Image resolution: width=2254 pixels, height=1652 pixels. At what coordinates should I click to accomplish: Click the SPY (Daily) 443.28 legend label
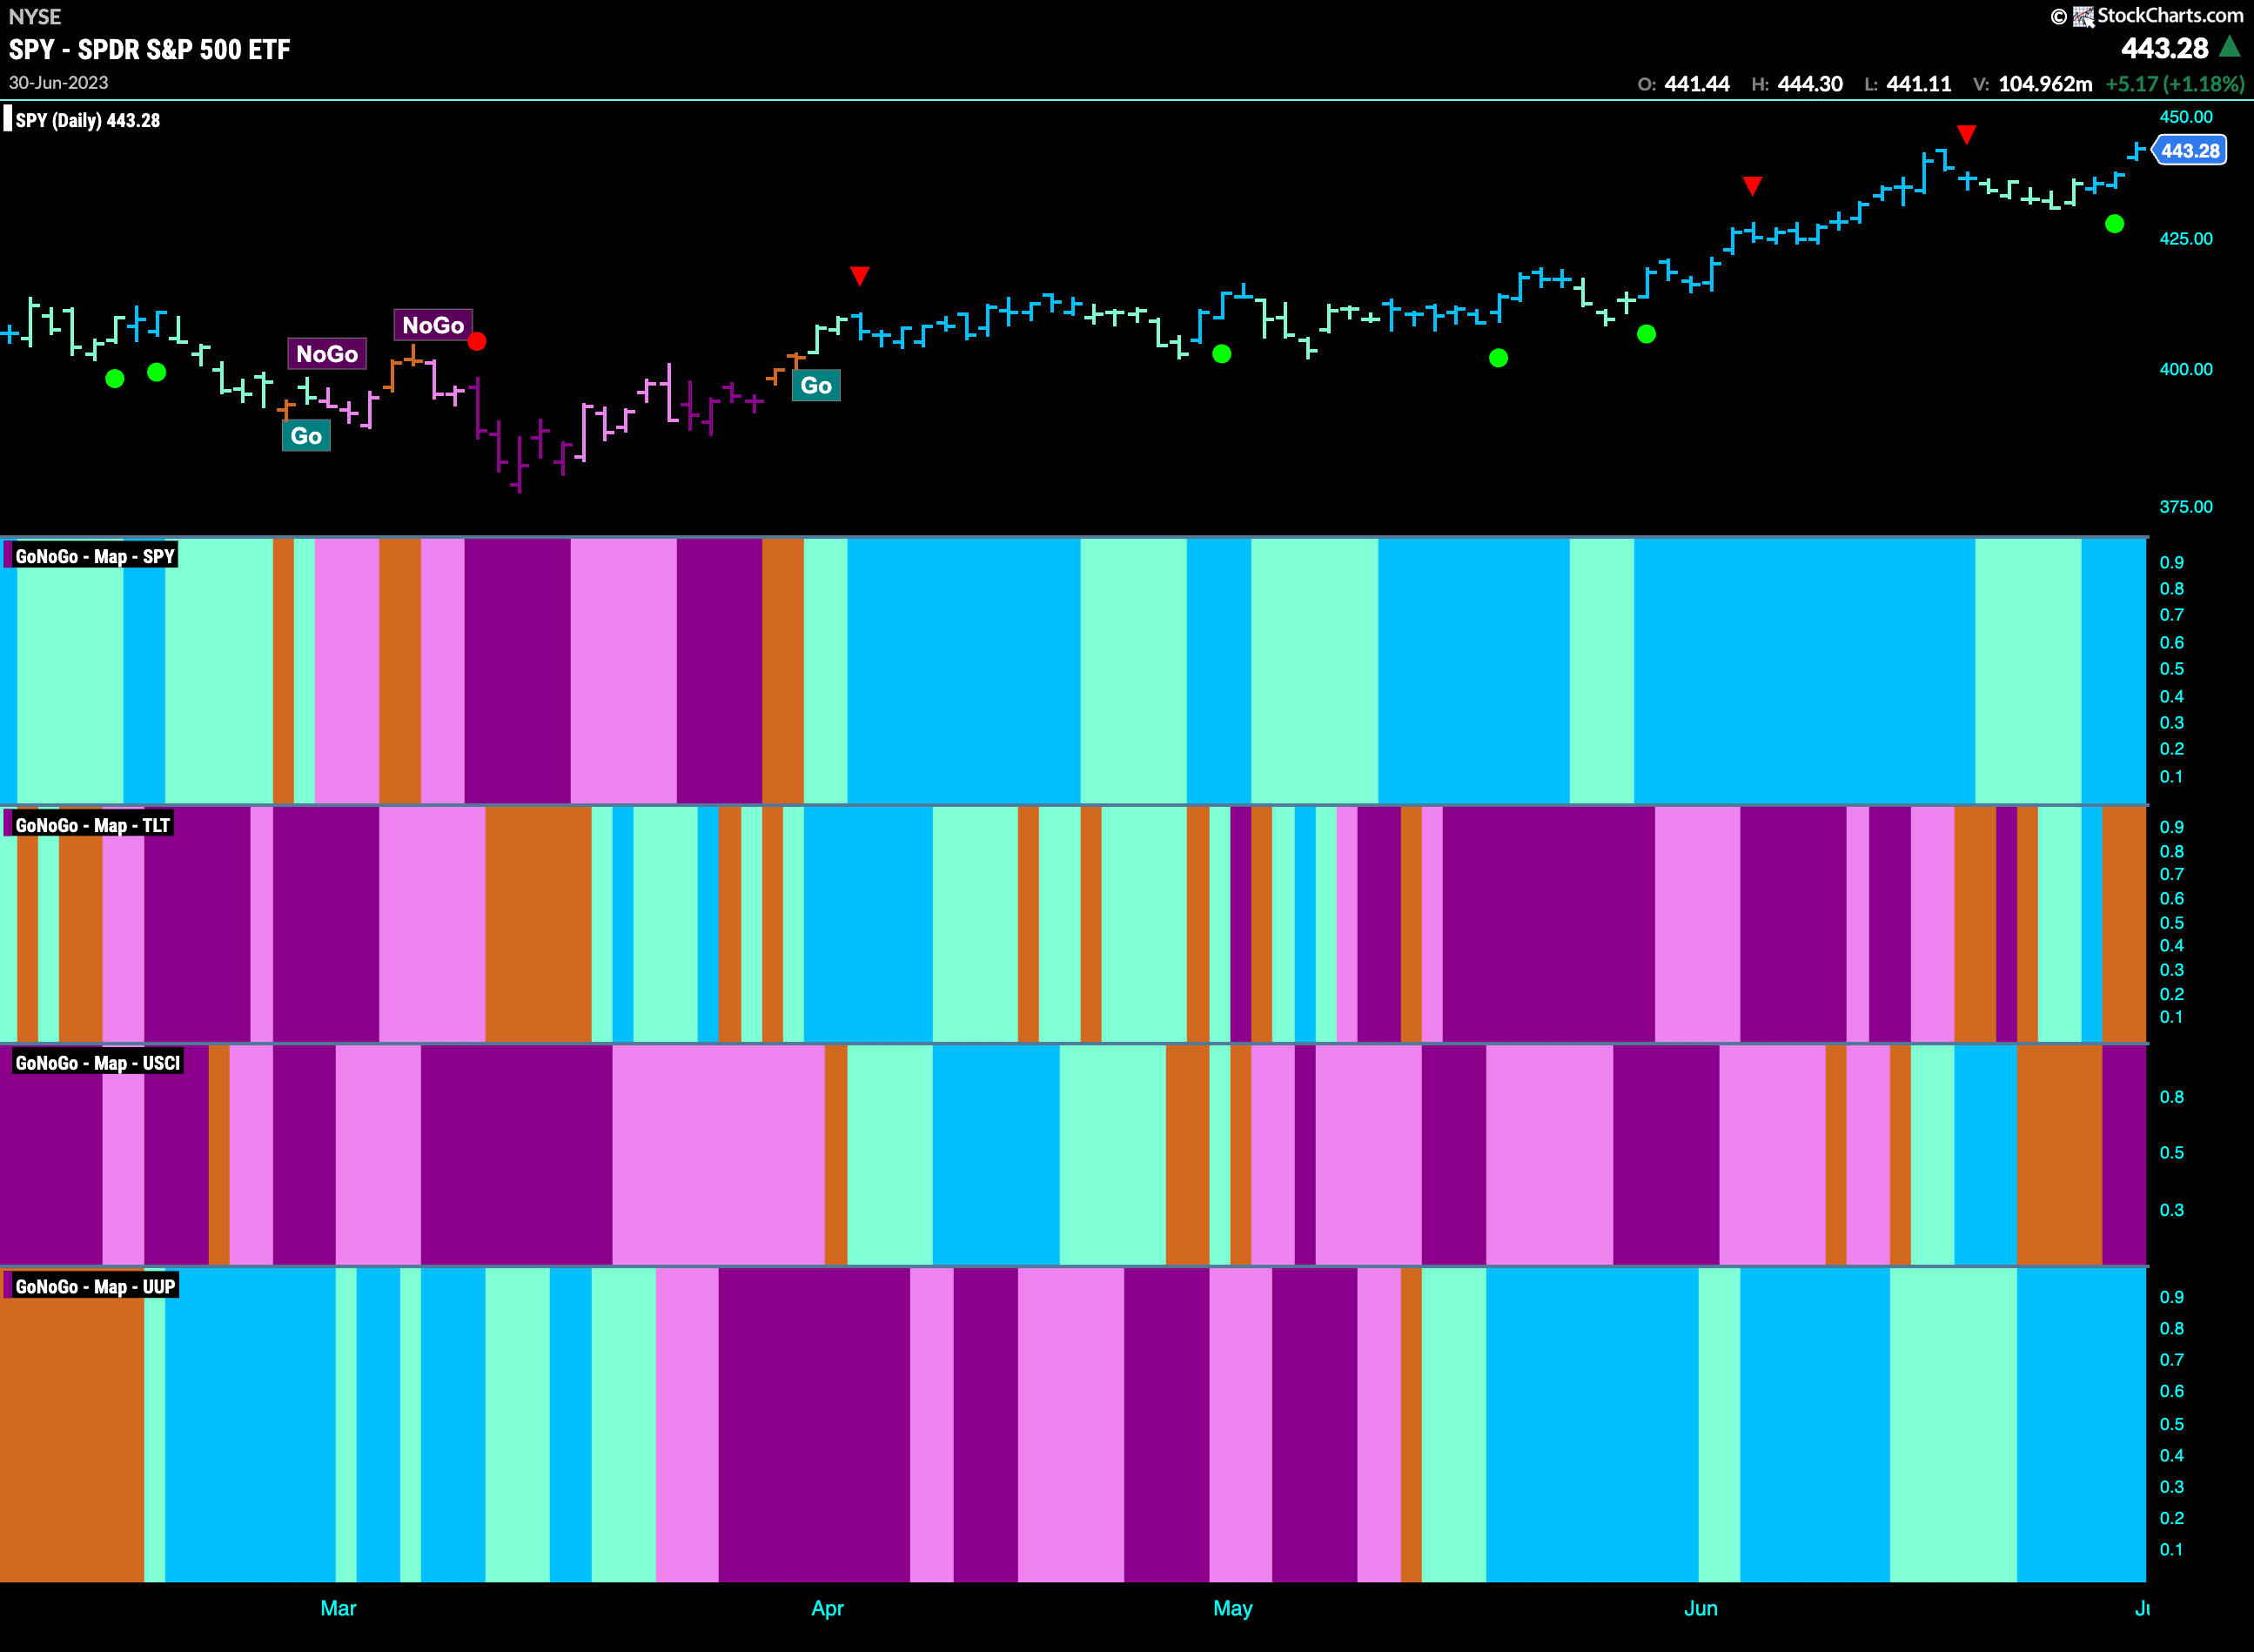click(x=87, y=120)
